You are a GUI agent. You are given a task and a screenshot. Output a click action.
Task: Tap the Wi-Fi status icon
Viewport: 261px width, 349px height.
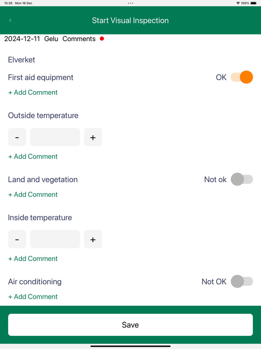click(x=238, y=3)
